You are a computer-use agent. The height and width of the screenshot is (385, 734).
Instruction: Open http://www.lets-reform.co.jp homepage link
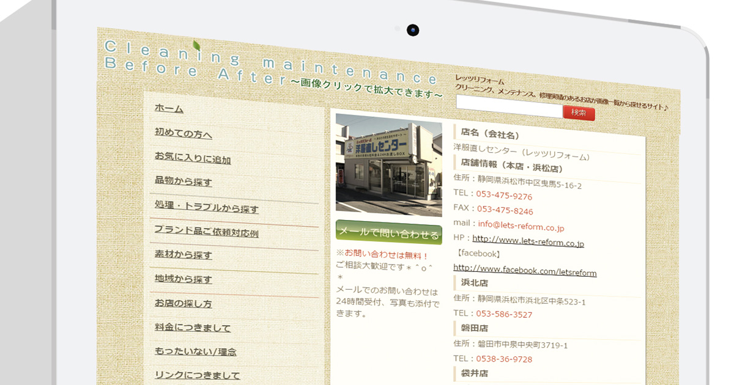pyautogui.click(x=528, y=241)
